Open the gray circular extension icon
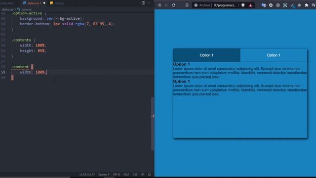 click(x=278, y=5)
